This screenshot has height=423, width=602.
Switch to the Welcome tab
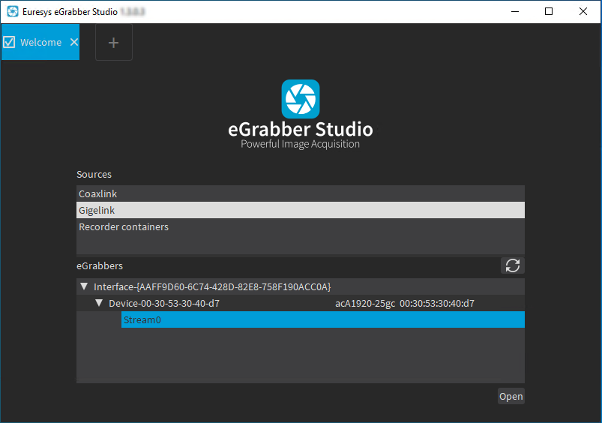(x=40, y=42)
